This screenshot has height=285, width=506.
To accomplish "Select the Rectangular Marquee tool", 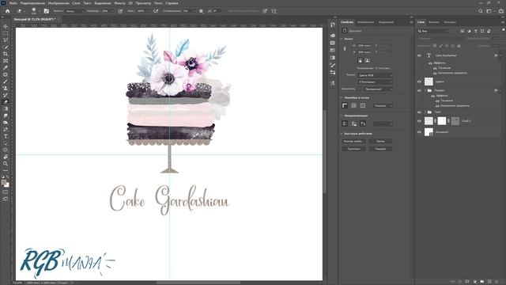I will pos(6,33).
